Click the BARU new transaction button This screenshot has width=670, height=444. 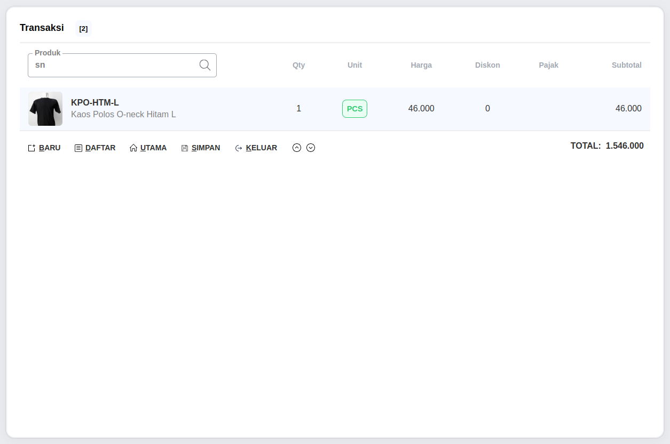pos(44,148)
